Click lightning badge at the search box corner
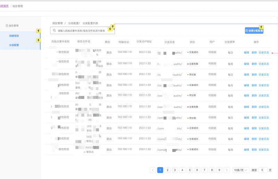 pyautogui.click(x=112, y=27)
